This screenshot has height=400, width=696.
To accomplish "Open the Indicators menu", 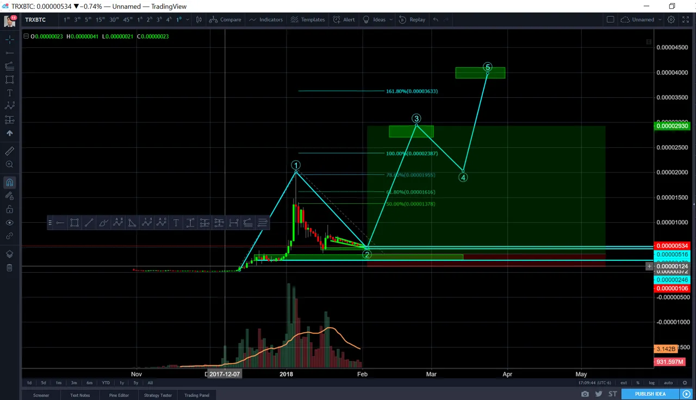I will click(266, 20).
